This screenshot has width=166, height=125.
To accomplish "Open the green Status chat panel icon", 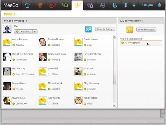I will click(65, 5).
